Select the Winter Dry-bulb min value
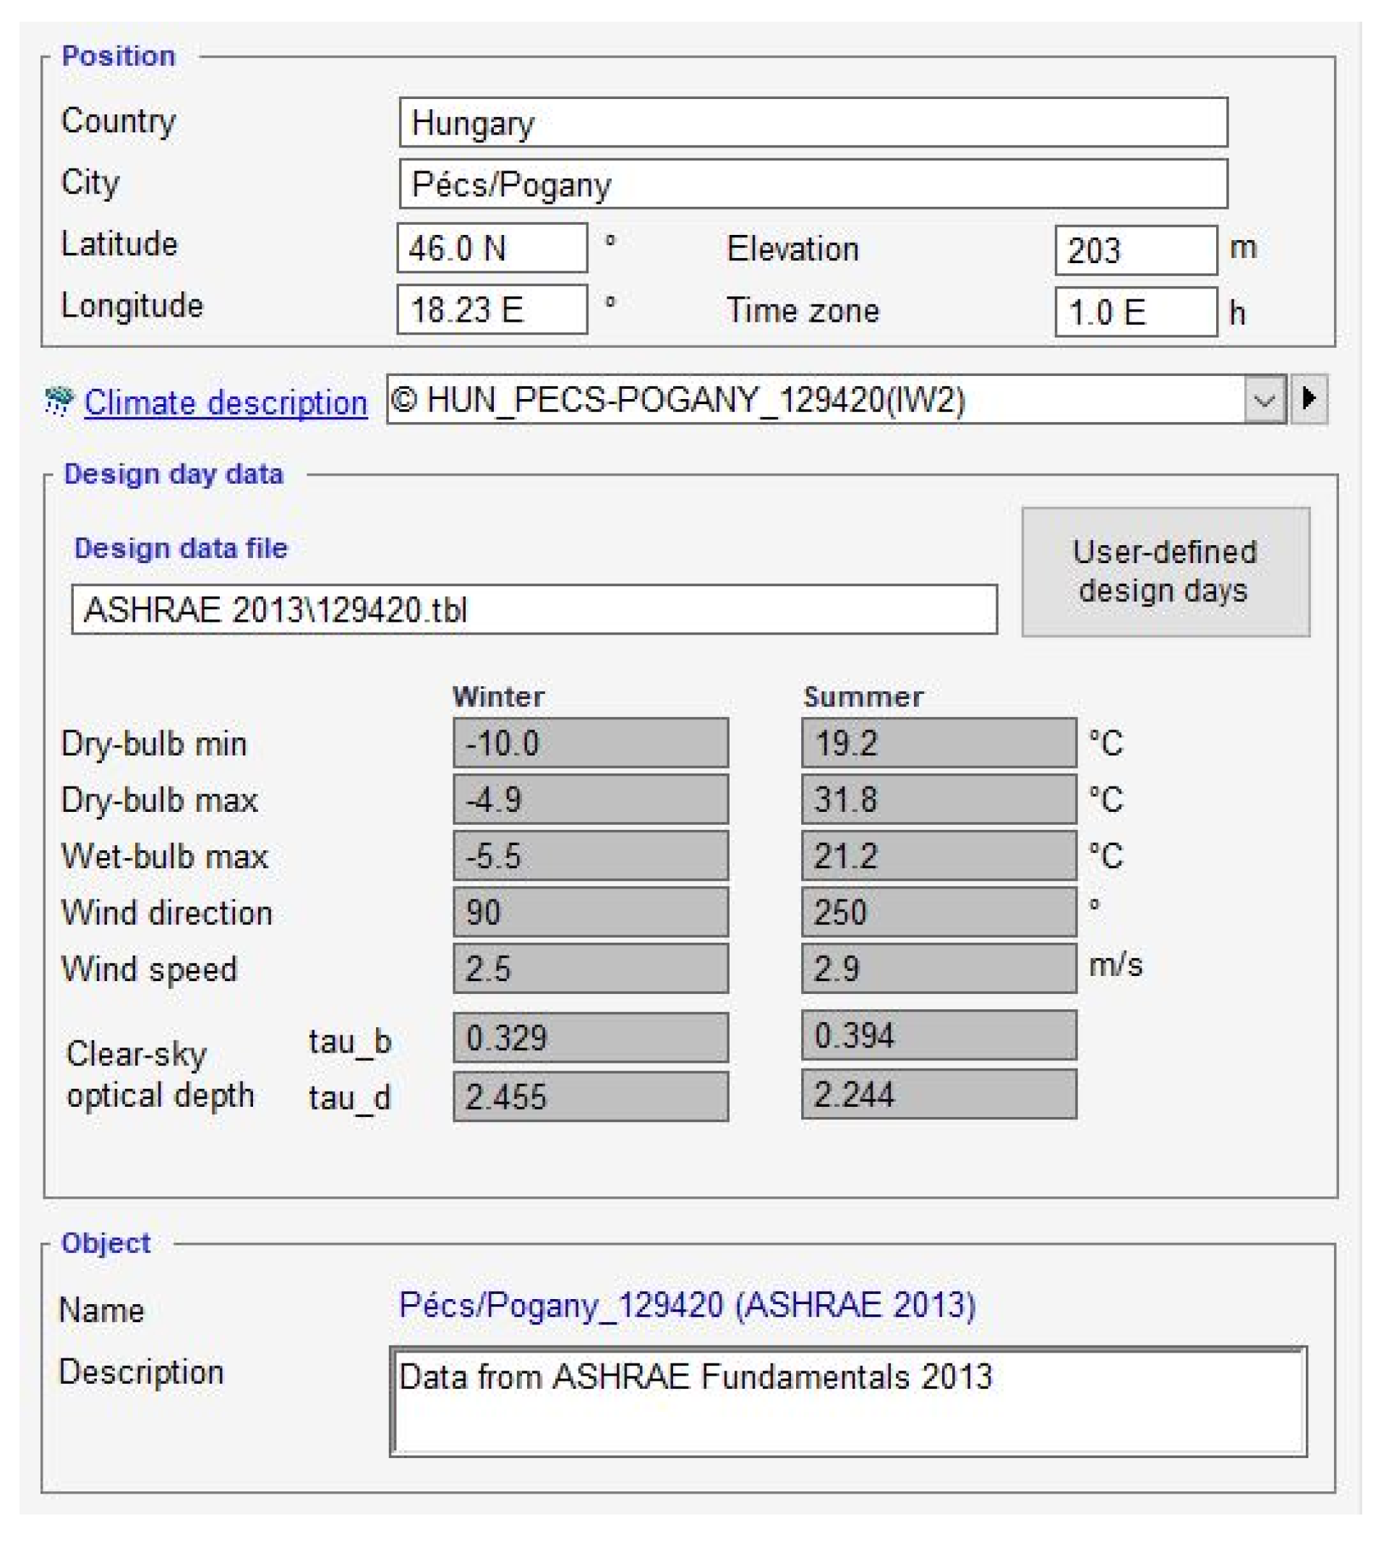The width and height of the screenshot is (1381, 1542). point(588,745)
